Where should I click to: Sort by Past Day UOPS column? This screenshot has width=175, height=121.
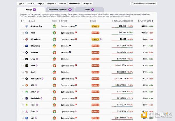[x=145, y=21]
